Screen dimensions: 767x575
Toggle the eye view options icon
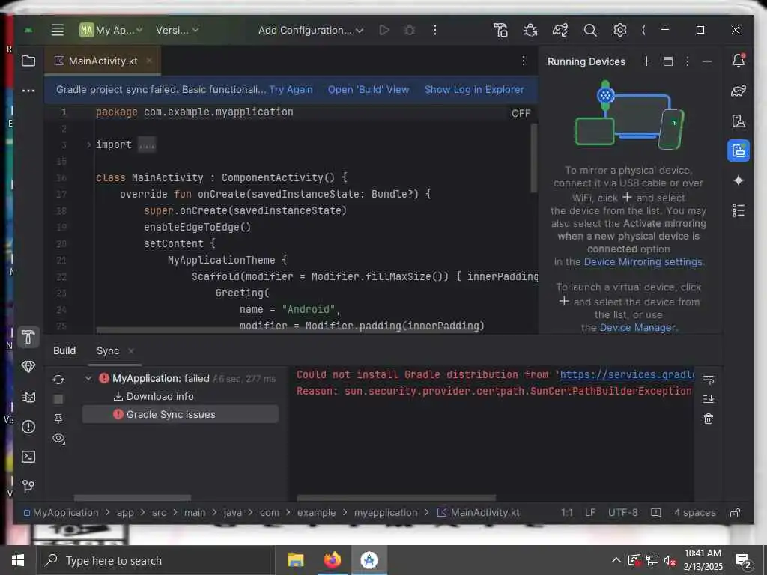[x=58, y=439]
